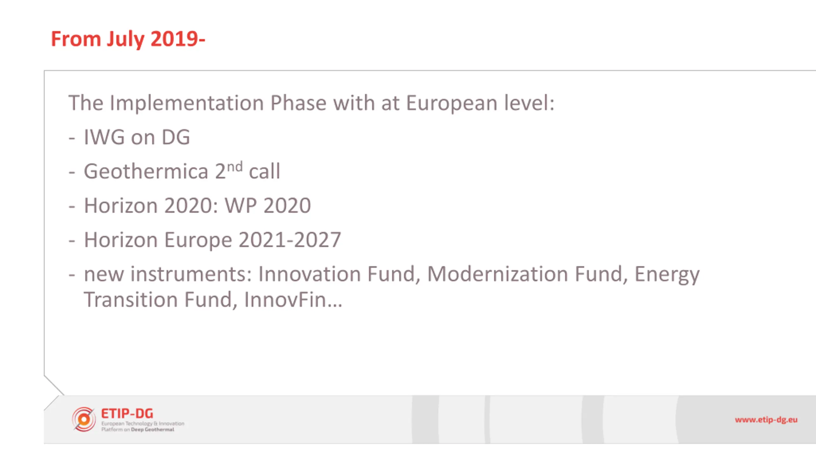Screen dimensions: 816x459
Task: Click the ETIP-DG circular logo icon
Action: click(84, 419)
